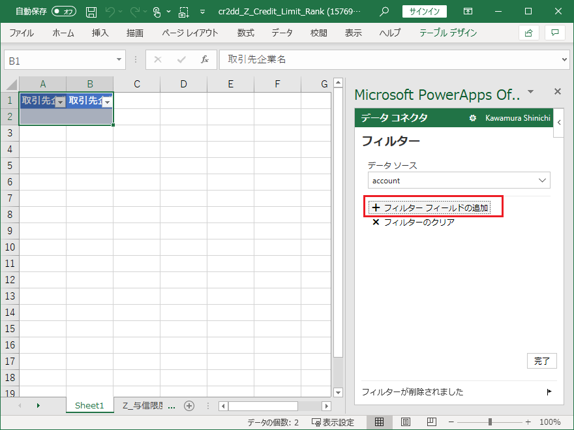Select column C header
The height and width of the screenshot is (430, 574).
pyautogui.click(x=137, y=84)
